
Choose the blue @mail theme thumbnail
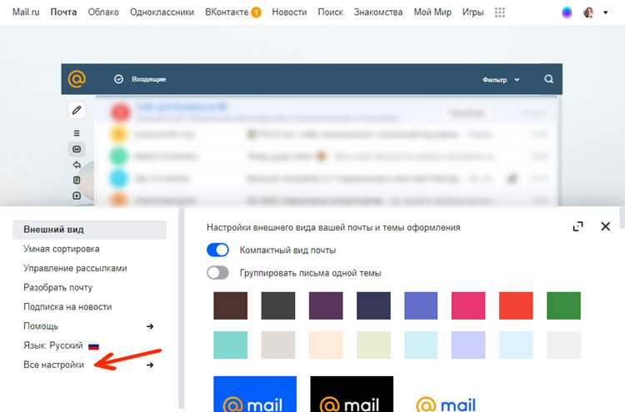click(255, 394)
